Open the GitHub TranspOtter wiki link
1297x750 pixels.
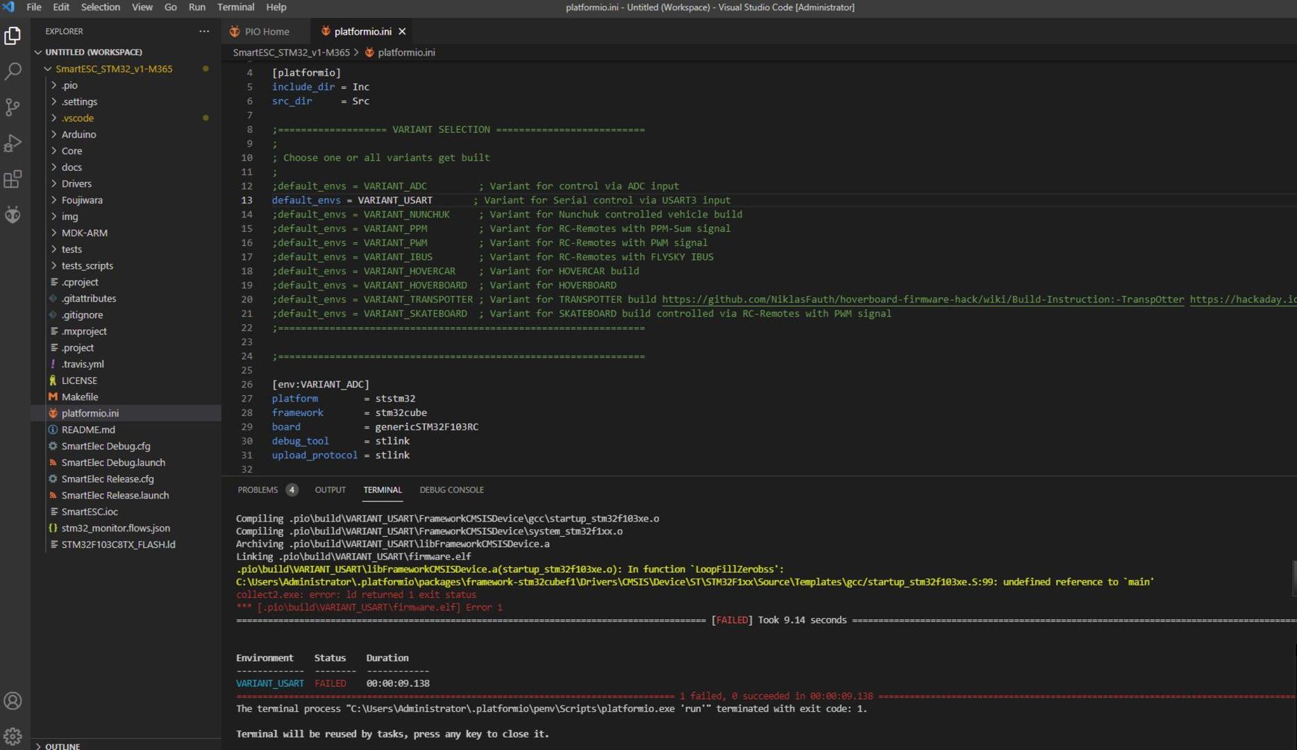(x=923, y=299)
